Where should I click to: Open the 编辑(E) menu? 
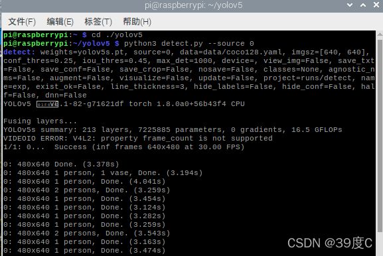[60, 22]
